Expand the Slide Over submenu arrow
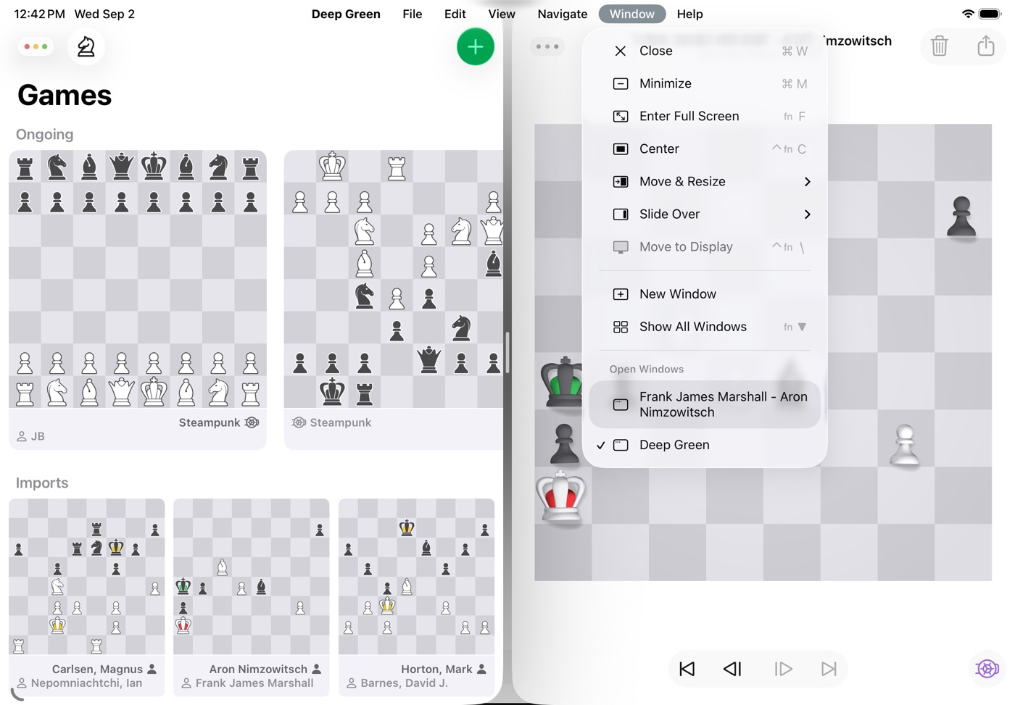Screen dimensions: 1015x705 pyautogui.click(x=807, y=214)
